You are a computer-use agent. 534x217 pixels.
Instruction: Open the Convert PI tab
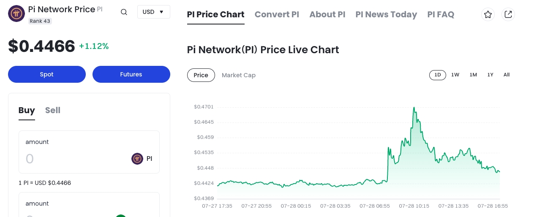[277, 14]
